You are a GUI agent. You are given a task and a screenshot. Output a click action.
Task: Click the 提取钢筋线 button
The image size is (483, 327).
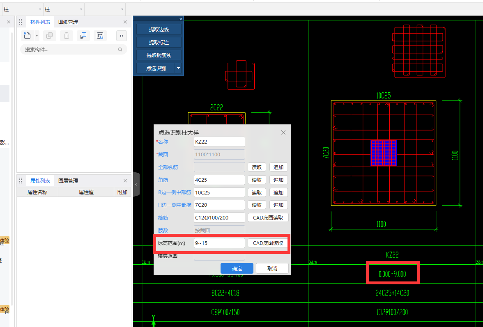click(x=159, y=55)
